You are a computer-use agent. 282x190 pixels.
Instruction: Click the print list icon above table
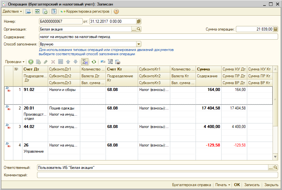coord(118,62)
